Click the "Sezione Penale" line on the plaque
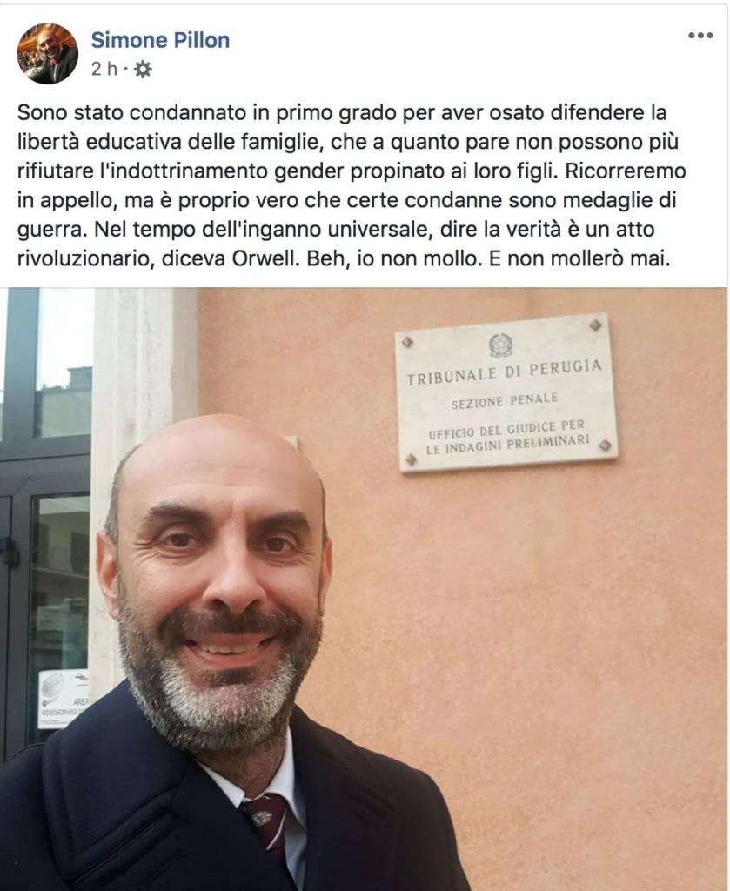Screen dimensions: 730x891 click(x=504, y=400)
